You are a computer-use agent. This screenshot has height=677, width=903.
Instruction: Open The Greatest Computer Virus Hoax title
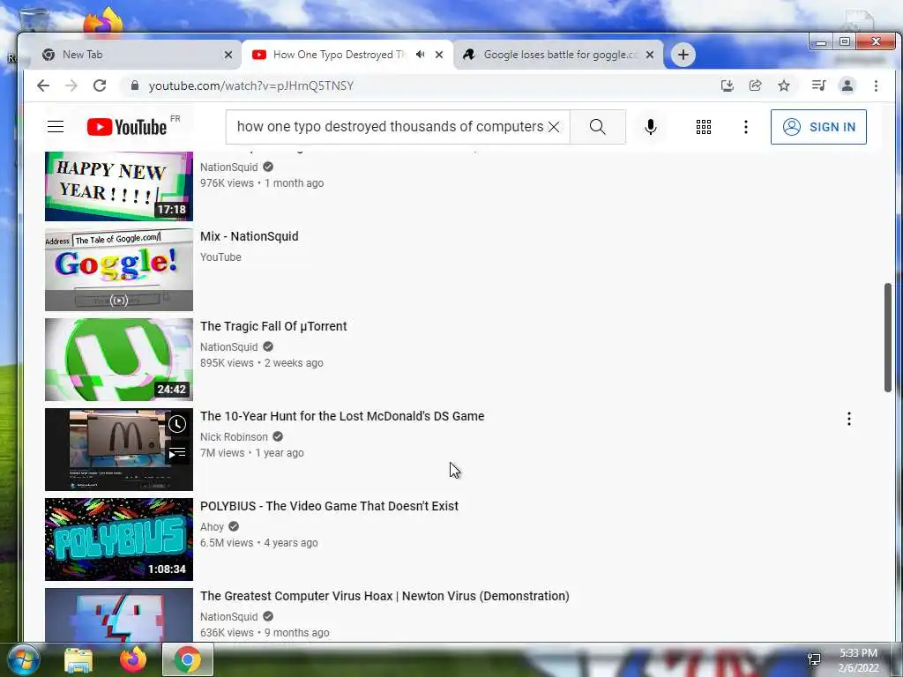click(384, 596)
